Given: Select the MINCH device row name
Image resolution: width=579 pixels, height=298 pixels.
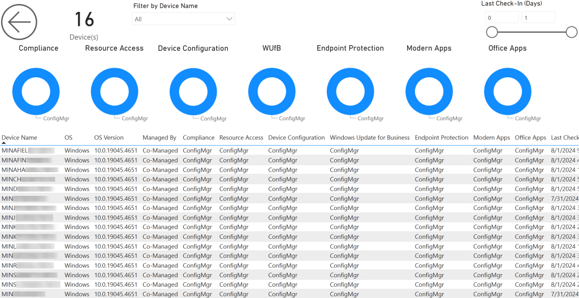Looking at the screenshot, I should click(28, 179).
